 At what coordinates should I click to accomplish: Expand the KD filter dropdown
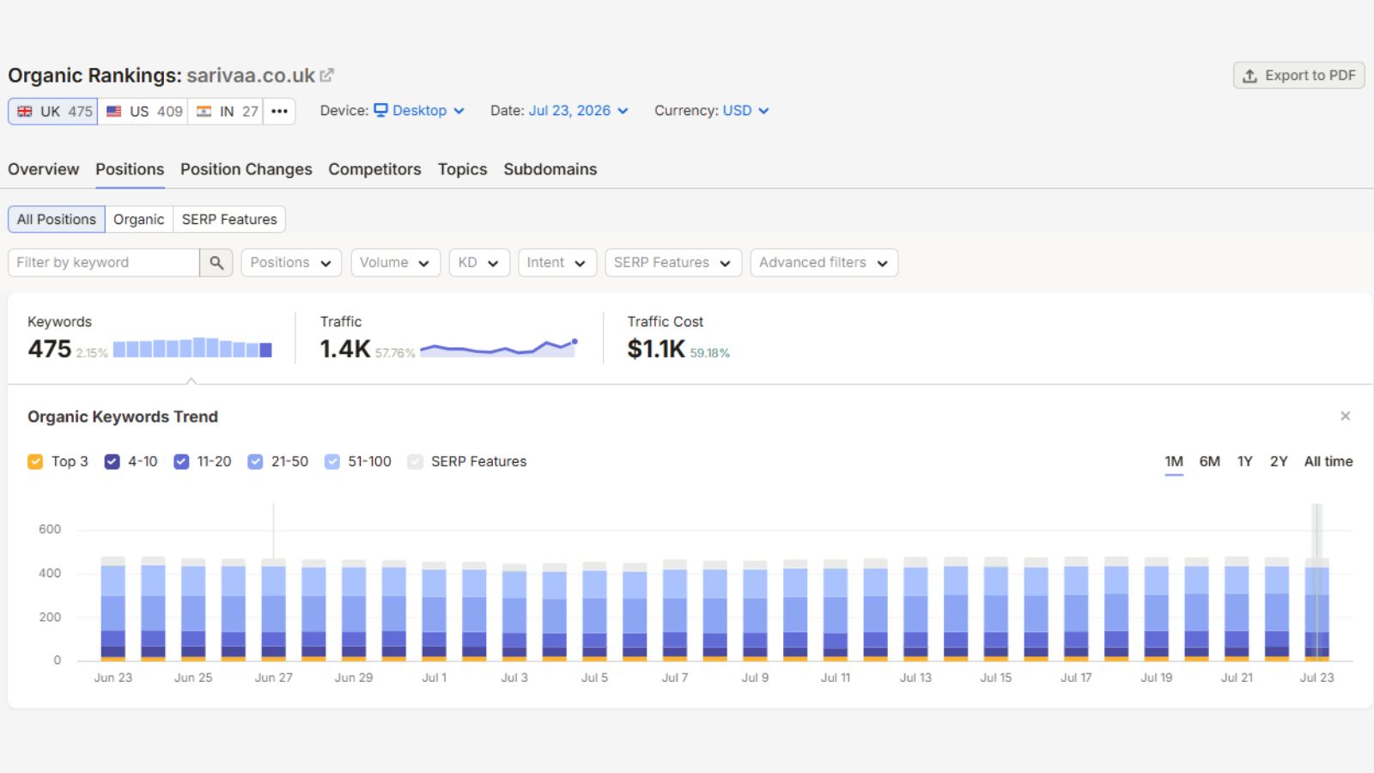(479, 263)
